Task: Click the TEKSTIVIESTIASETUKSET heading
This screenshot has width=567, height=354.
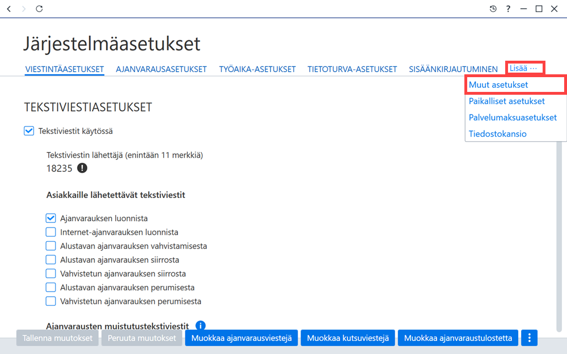Action: click(x=88, y=107)
